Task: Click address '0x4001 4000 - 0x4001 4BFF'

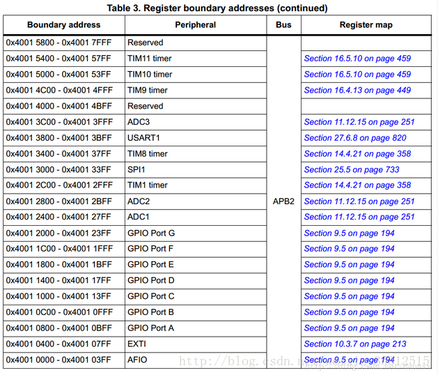Action: [x=58, y=106]
